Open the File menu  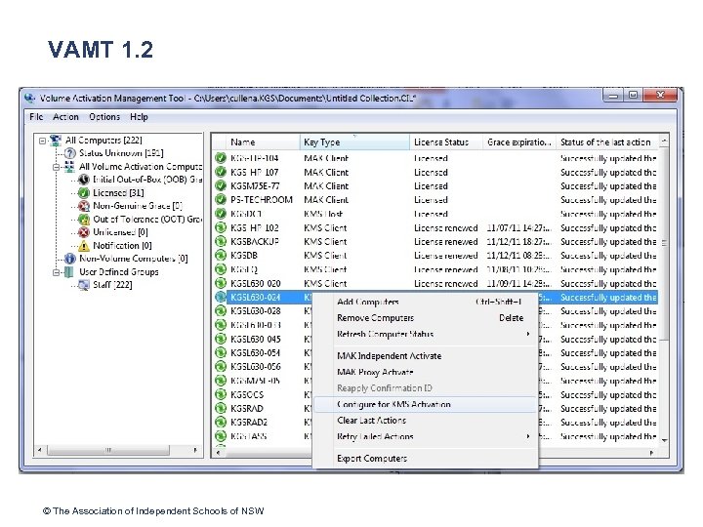coord(36,117)
